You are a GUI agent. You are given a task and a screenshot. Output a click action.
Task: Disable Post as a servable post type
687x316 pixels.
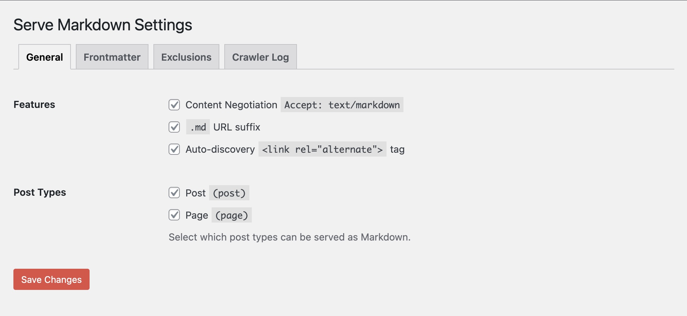[x=174, y=193]
